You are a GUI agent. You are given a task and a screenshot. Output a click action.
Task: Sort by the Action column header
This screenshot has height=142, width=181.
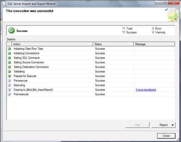52,44
